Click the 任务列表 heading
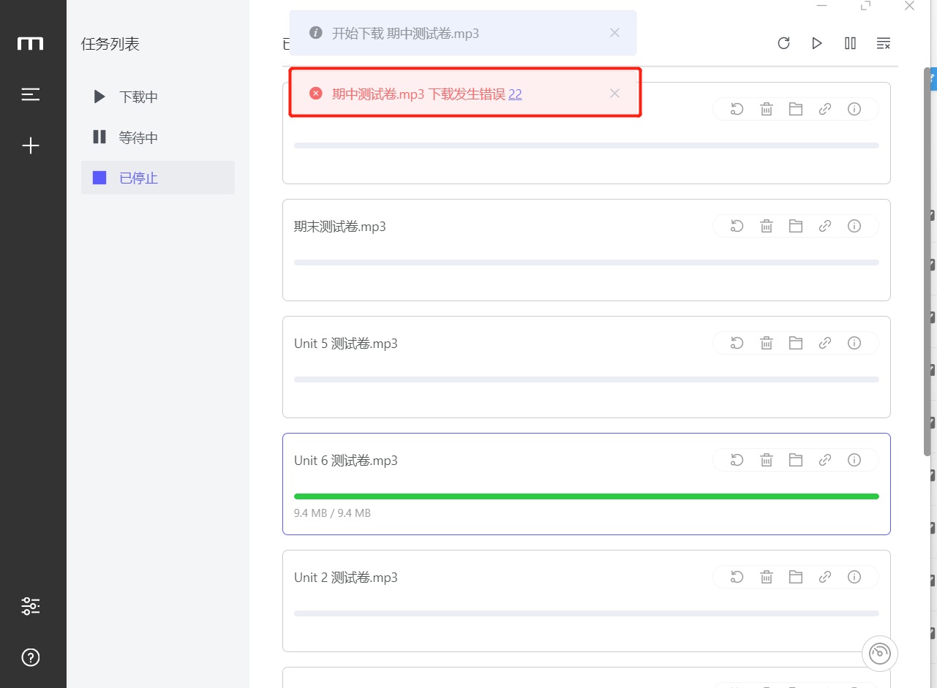The image size is (937, 688). pyautogui.click(x=110, y=44)
